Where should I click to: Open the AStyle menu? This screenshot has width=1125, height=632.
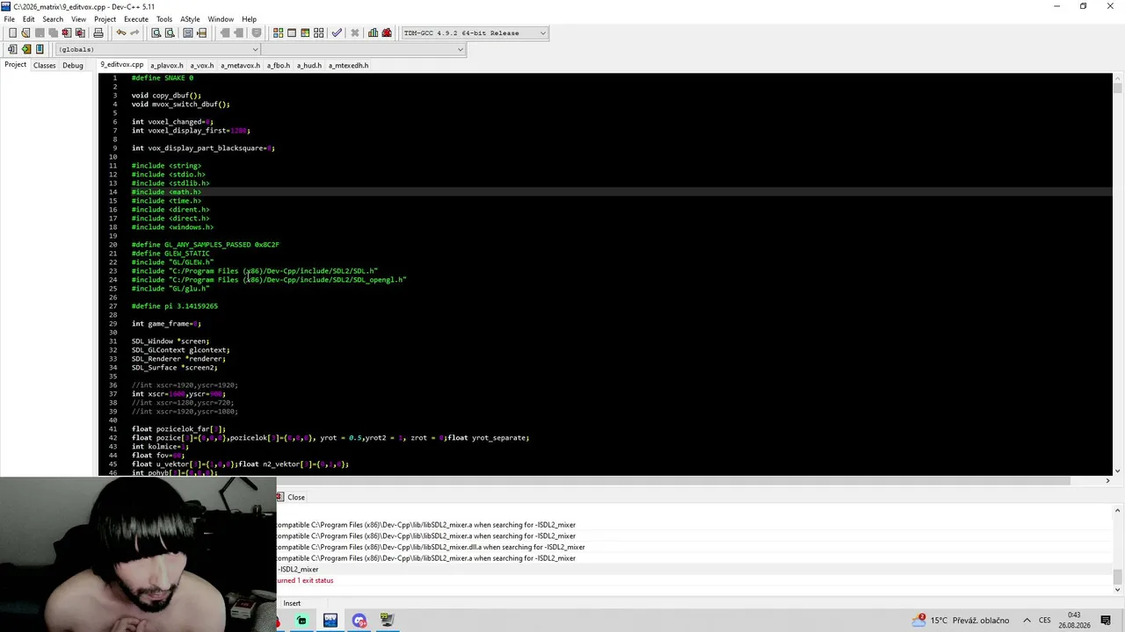[x=190, y=19]
